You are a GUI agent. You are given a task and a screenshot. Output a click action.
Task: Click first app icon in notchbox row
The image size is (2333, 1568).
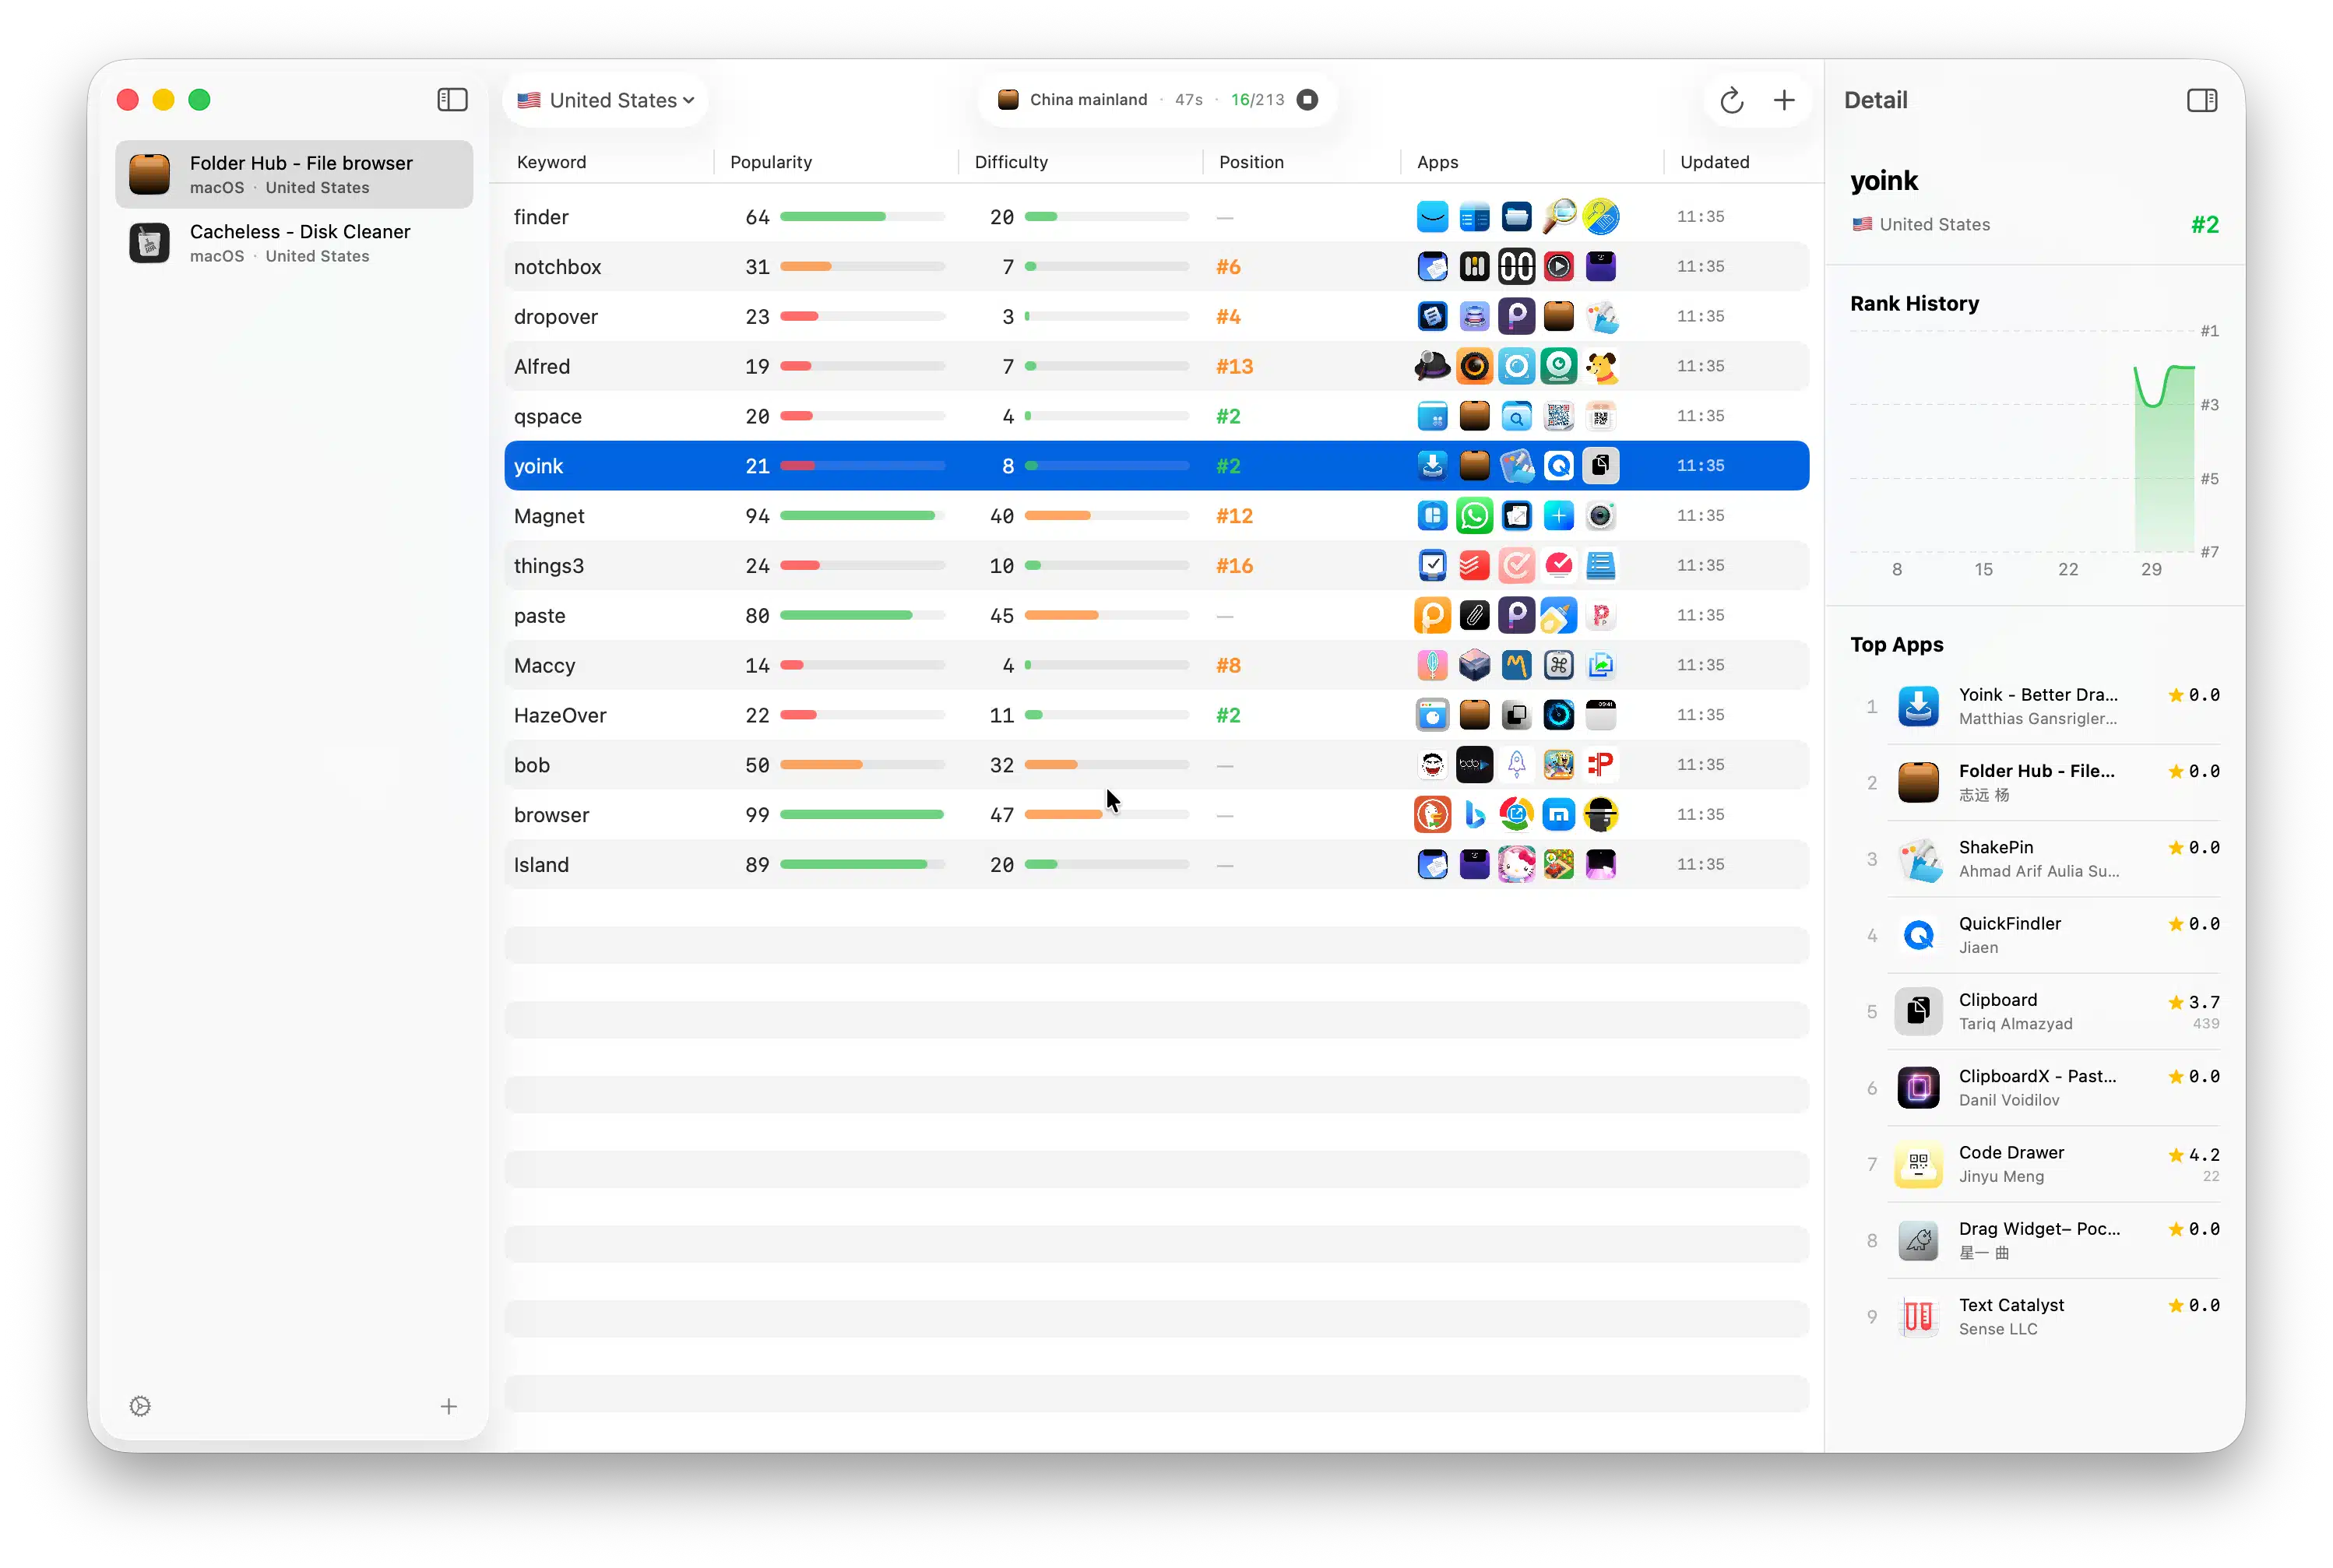tap(1432, 267)
